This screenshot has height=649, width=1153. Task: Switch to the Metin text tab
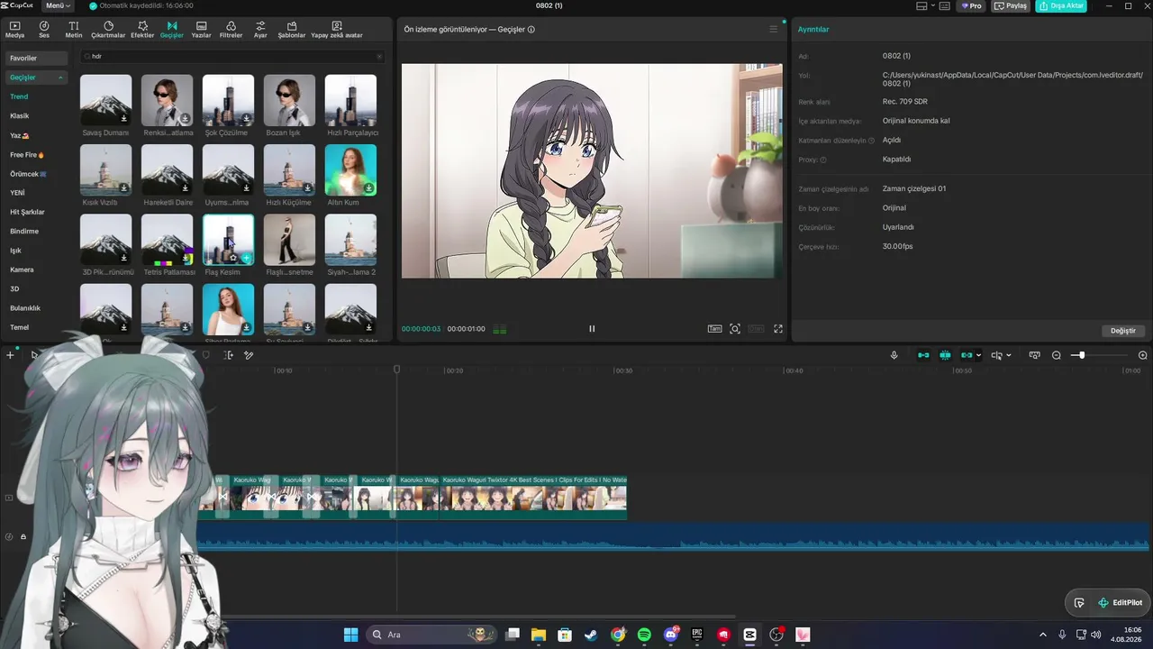coord(74,30)
